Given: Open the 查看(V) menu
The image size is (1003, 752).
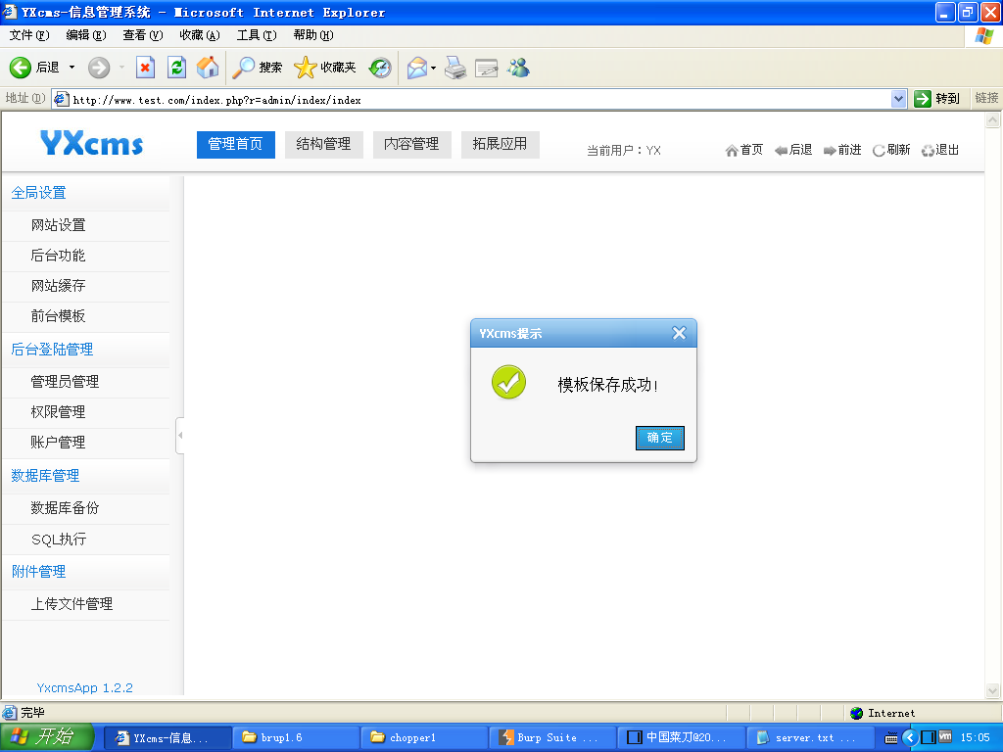Looking at the screenshot, I should 143,35.
